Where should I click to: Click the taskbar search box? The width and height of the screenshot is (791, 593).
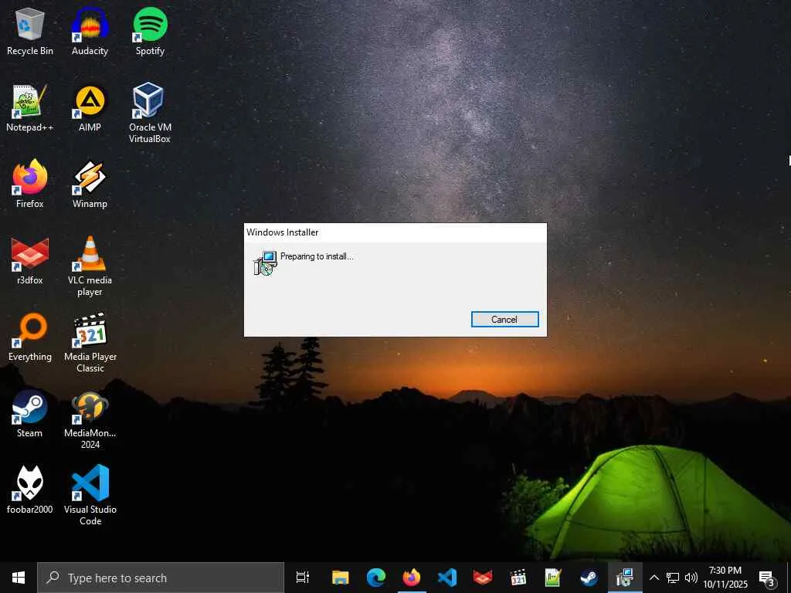click(x=161, y=578)
